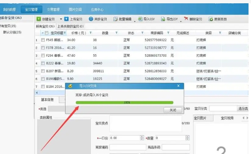Viewport: 251px width, 154px height.
Task: Select the 47.60 price cell
Action: (x=71, y=56)
